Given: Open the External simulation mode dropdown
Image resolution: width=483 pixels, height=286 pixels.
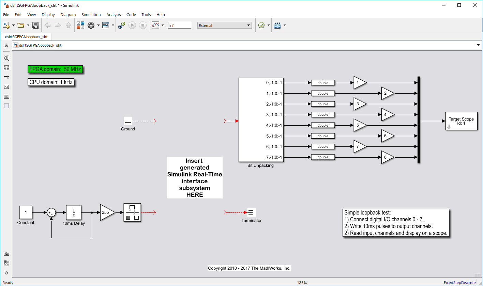Looking at the screenshot, I should tap(224, 25).
